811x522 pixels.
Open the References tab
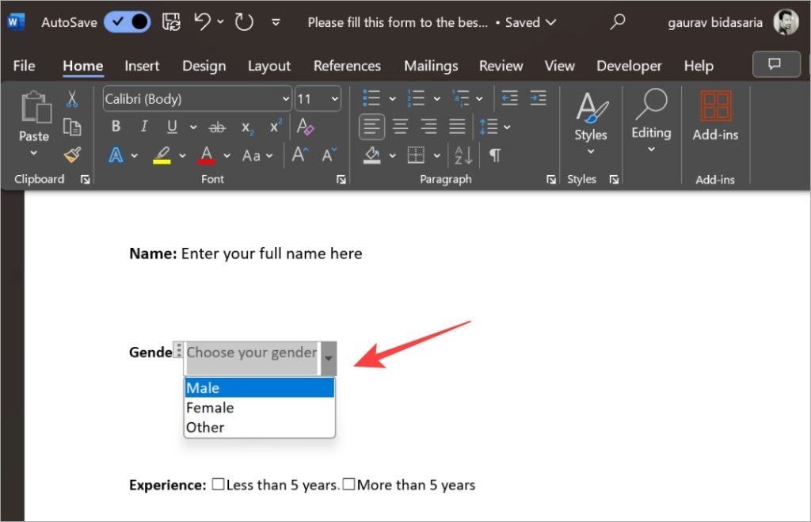coord(347,66)
